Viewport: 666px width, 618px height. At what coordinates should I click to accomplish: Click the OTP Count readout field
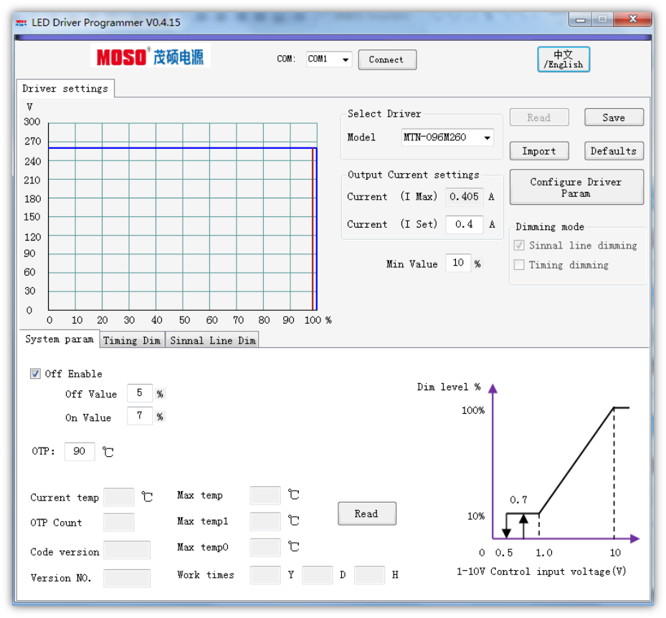[119, 522]
